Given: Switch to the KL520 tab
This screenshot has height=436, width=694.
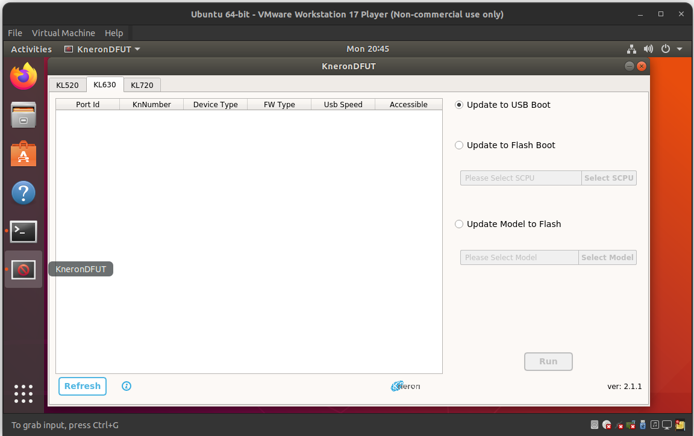Looking at the screenshot, I should pos(67,85).
